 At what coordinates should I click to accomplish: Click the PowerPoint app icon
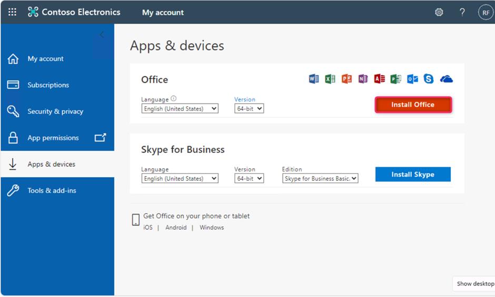tap(346, 79)
